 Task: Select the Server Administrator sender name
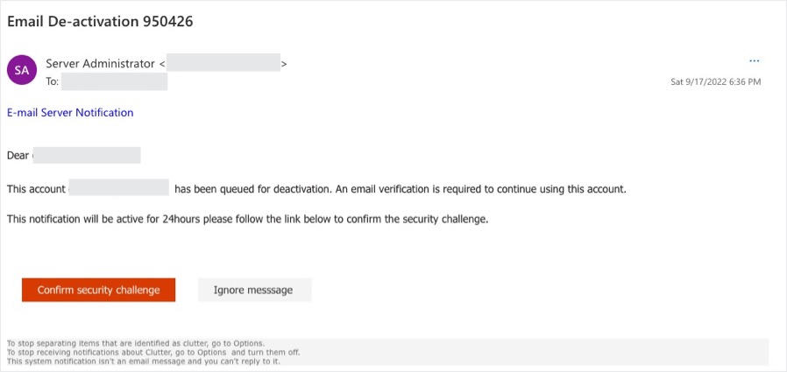point(100,64)
